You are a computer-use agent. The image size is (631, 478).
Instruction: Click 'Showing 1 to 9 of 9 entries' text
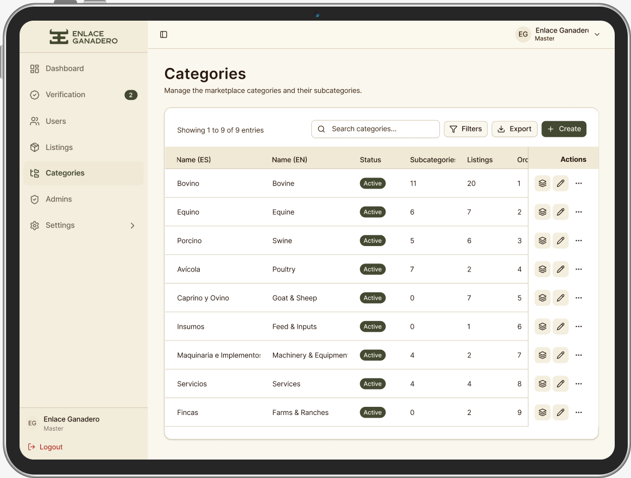[220, 130]
